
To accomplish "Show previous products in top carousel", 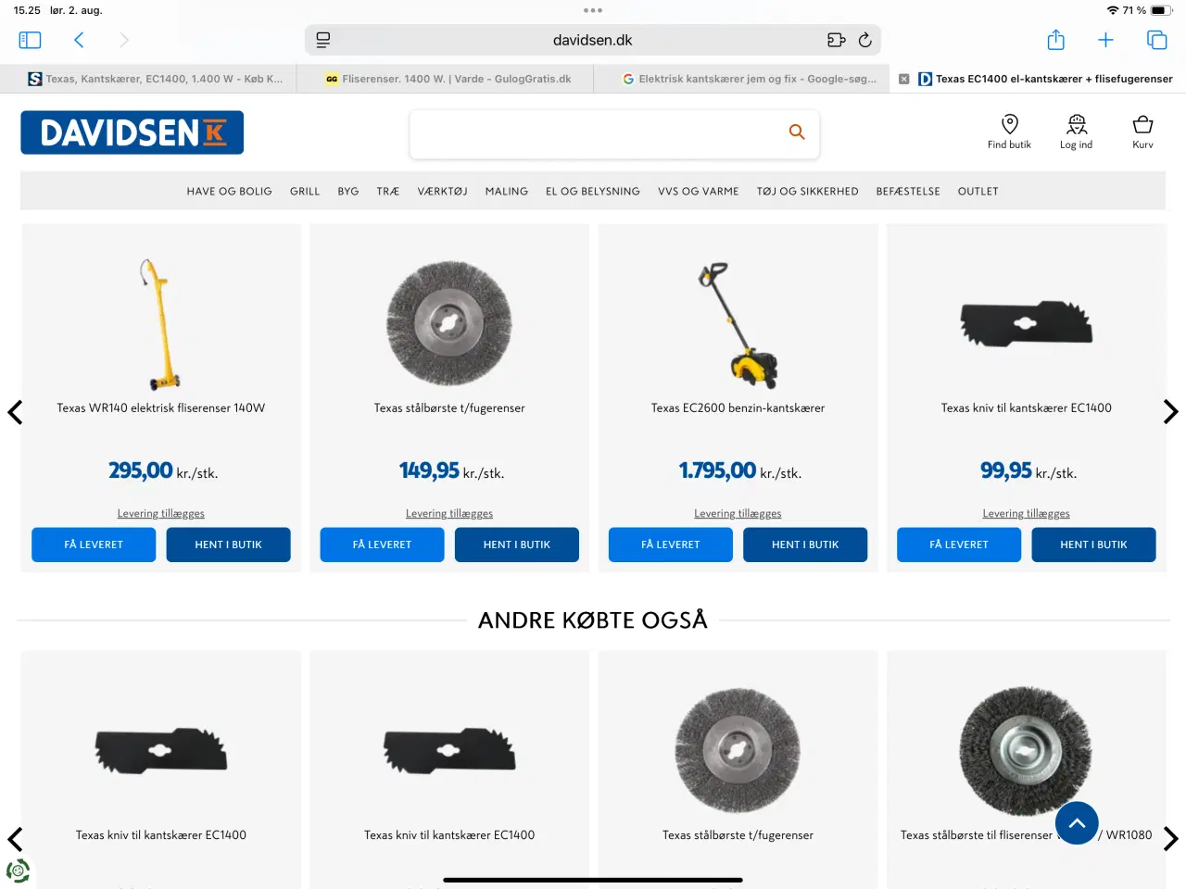I will (15, 412).
